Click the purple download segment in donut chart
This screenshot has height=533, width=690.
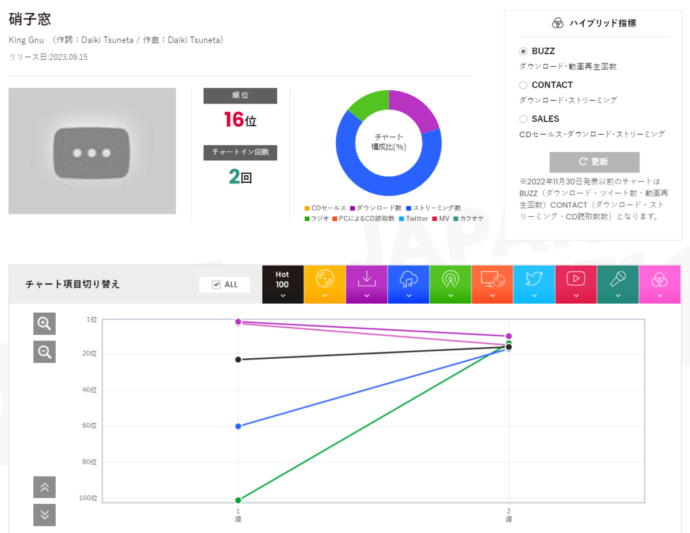pyautogui.click(x=416, y=110)
